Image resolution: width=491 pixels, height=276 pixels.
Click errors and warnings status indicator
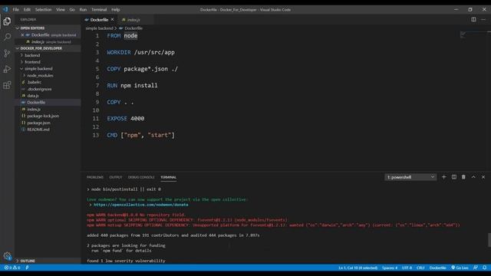click(12, 268)
